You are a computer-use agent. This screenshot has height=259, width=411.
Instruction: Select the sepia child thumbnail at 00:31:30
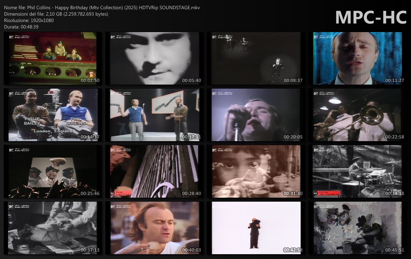click(256, 172)
